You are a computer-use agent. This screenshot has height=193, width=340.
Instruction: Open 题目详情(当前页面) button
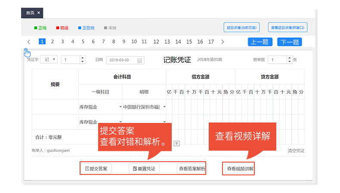241,28
